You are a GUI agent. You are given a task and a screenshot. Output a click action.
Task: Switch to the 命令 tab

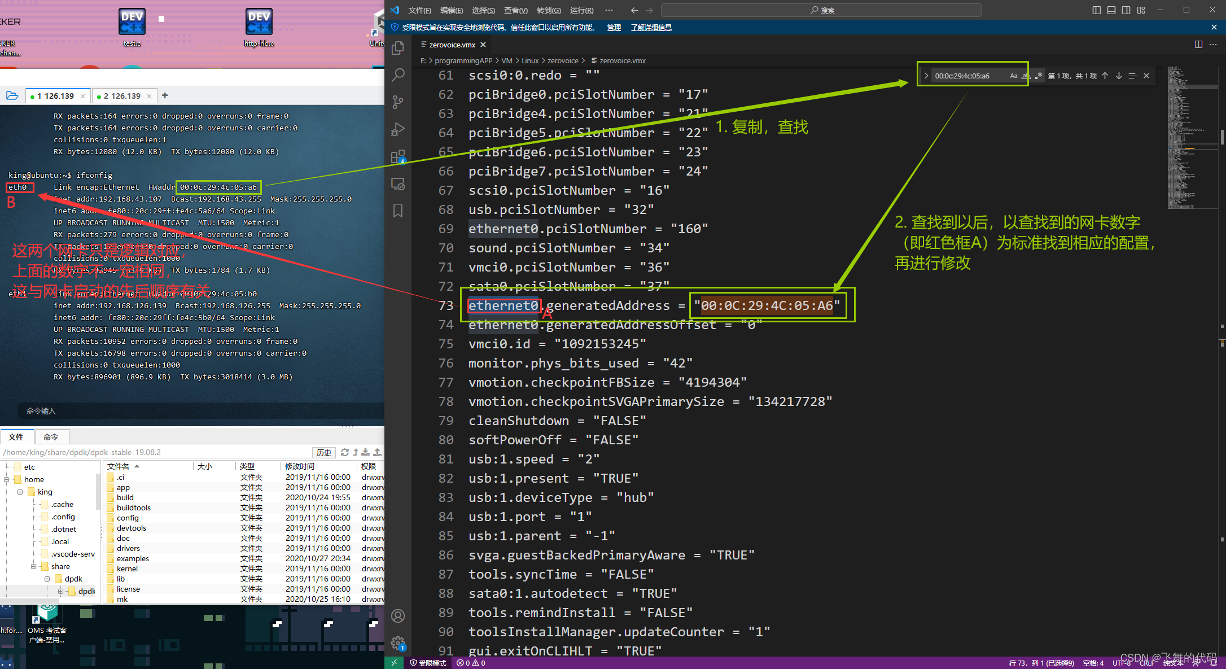[51, 436]
